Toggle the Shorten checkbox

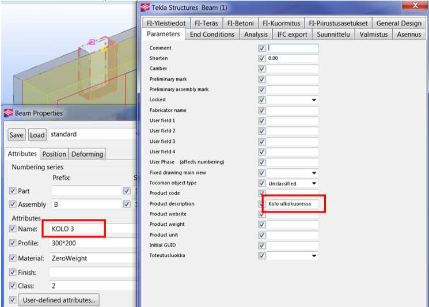[262, 58]
